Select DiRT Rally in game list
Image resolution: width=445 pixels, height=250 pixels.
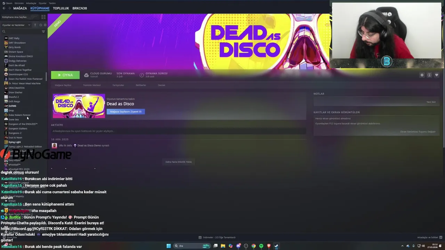point(14,38)
